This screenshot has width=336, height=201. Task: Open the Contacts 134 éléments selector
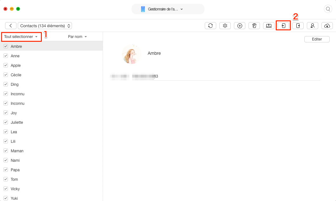point(45,26)
